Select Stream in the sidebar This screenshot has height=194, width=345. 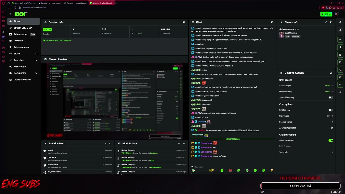(x=23, y=21)
